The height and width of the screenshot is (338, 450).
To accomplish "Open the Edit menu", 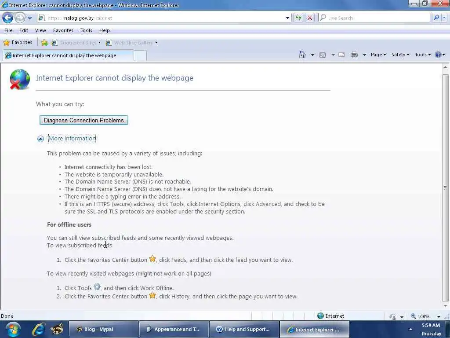I will (24, 30).
